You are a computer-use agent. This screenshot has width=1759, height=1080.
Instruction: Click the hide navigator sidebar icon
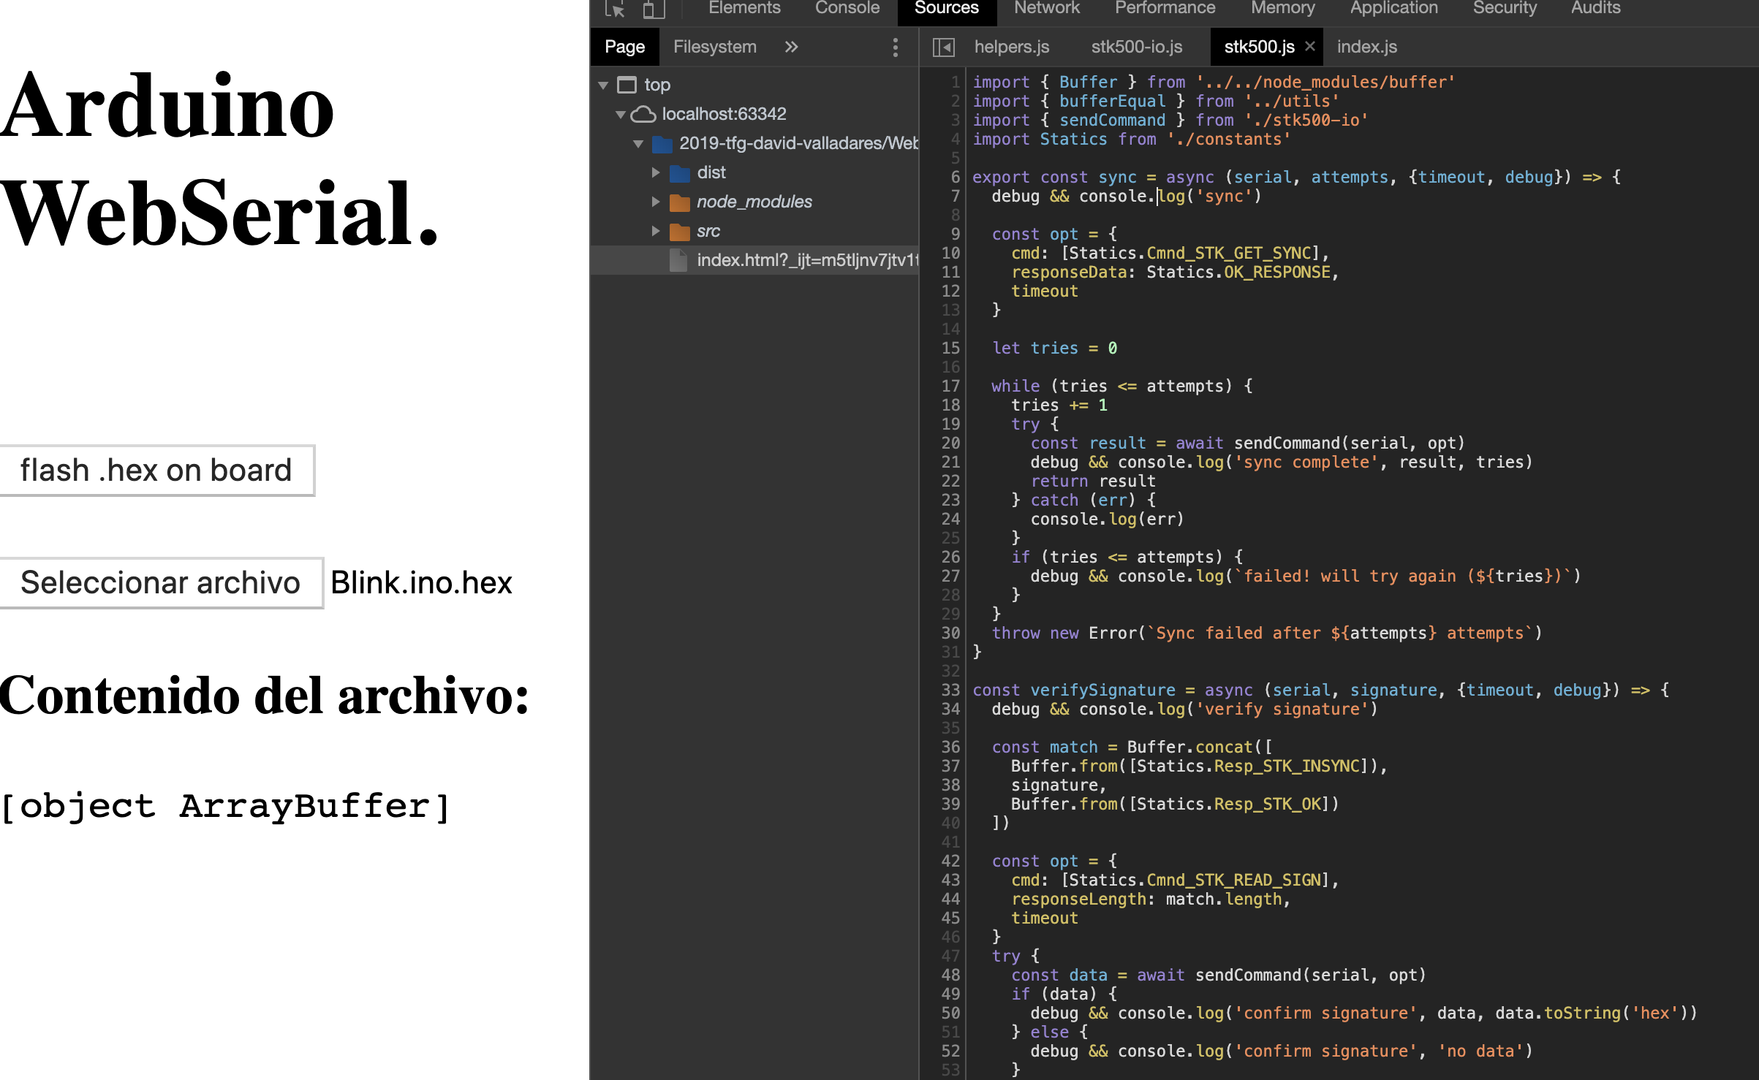pyautogui.click(x=943, y=47)
